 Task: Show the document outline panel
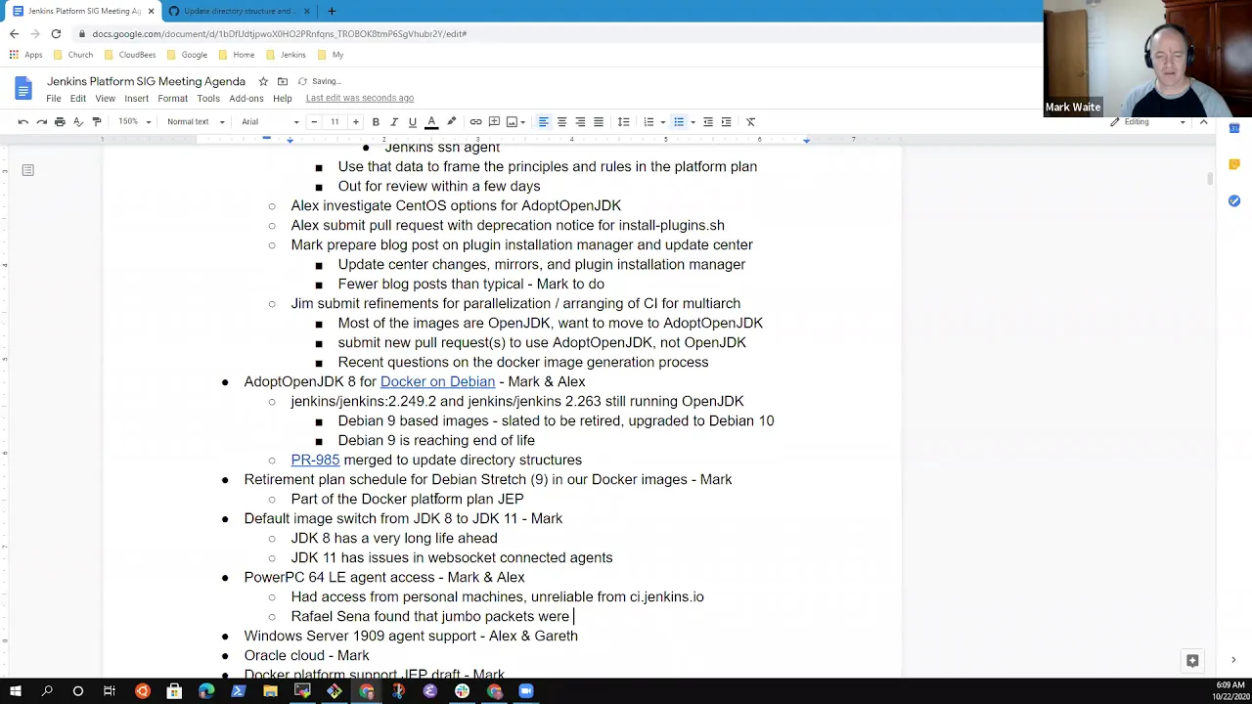[27, 170]
